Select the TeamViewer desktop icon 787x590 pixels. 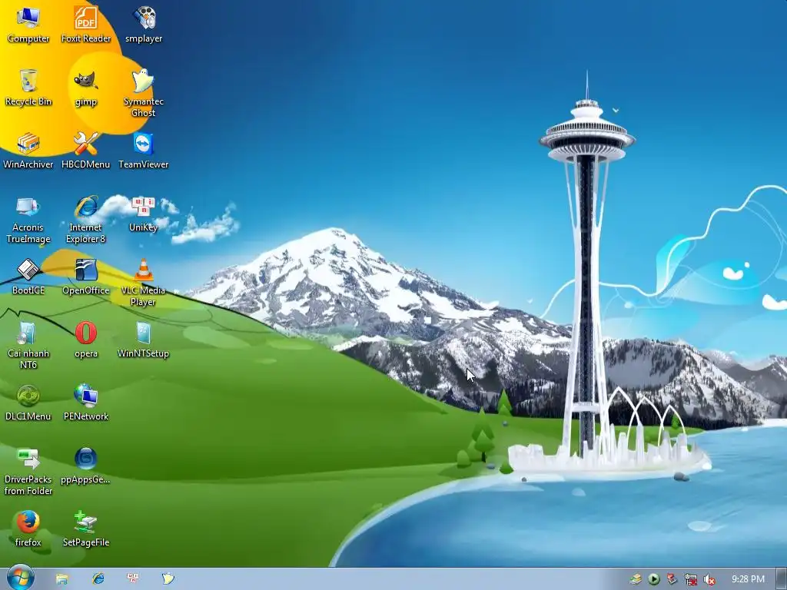click(144, 151)
